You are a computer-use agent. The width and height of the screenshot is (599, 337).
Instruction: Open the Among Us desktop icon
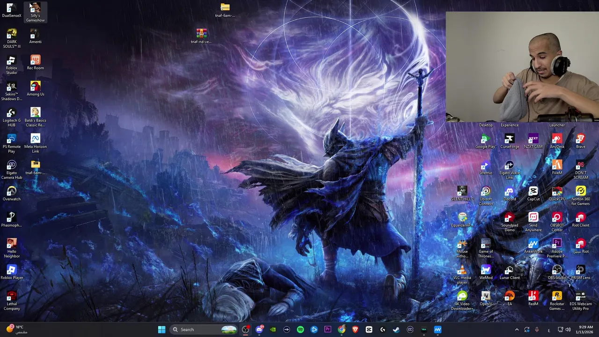(x=35, y=89)
